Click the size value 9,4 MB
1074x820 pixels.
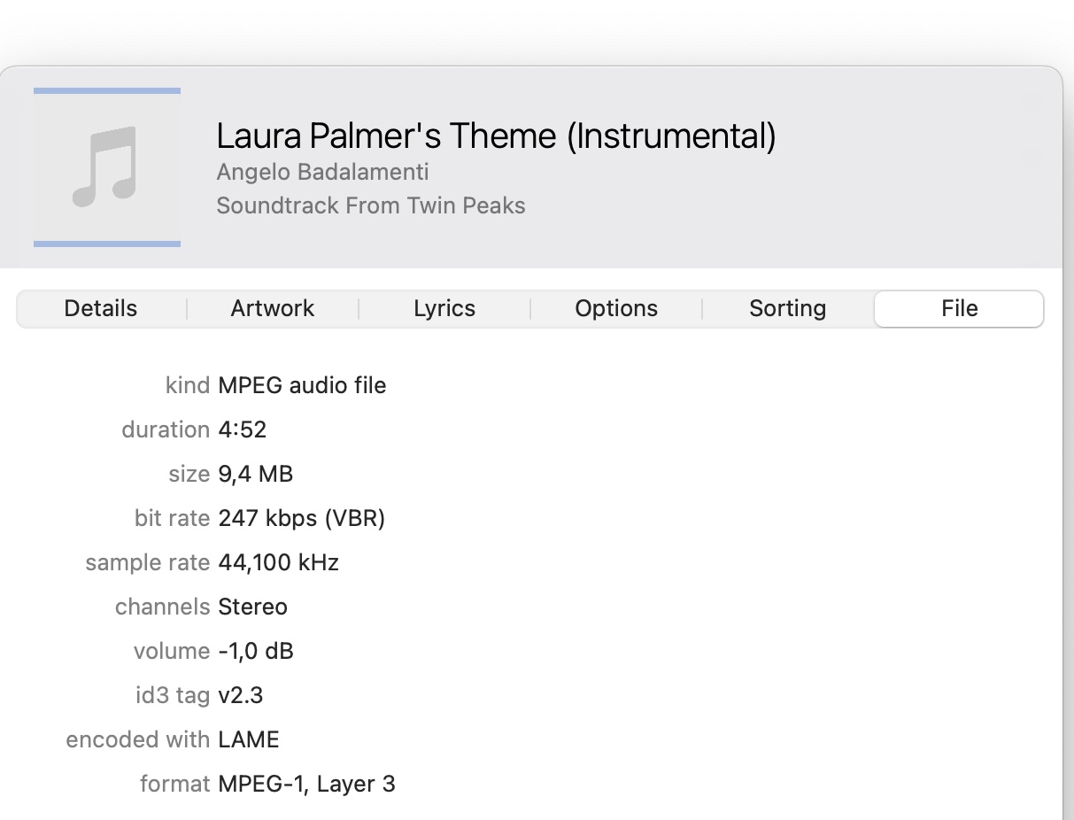[256, 474]
